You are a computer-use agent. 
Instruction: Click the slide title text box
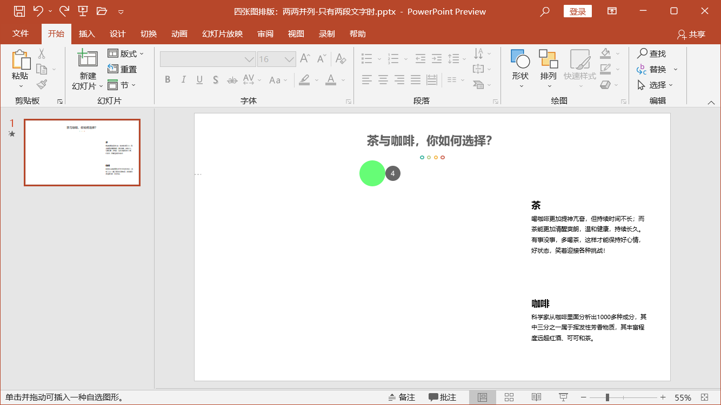pos(430,141)
